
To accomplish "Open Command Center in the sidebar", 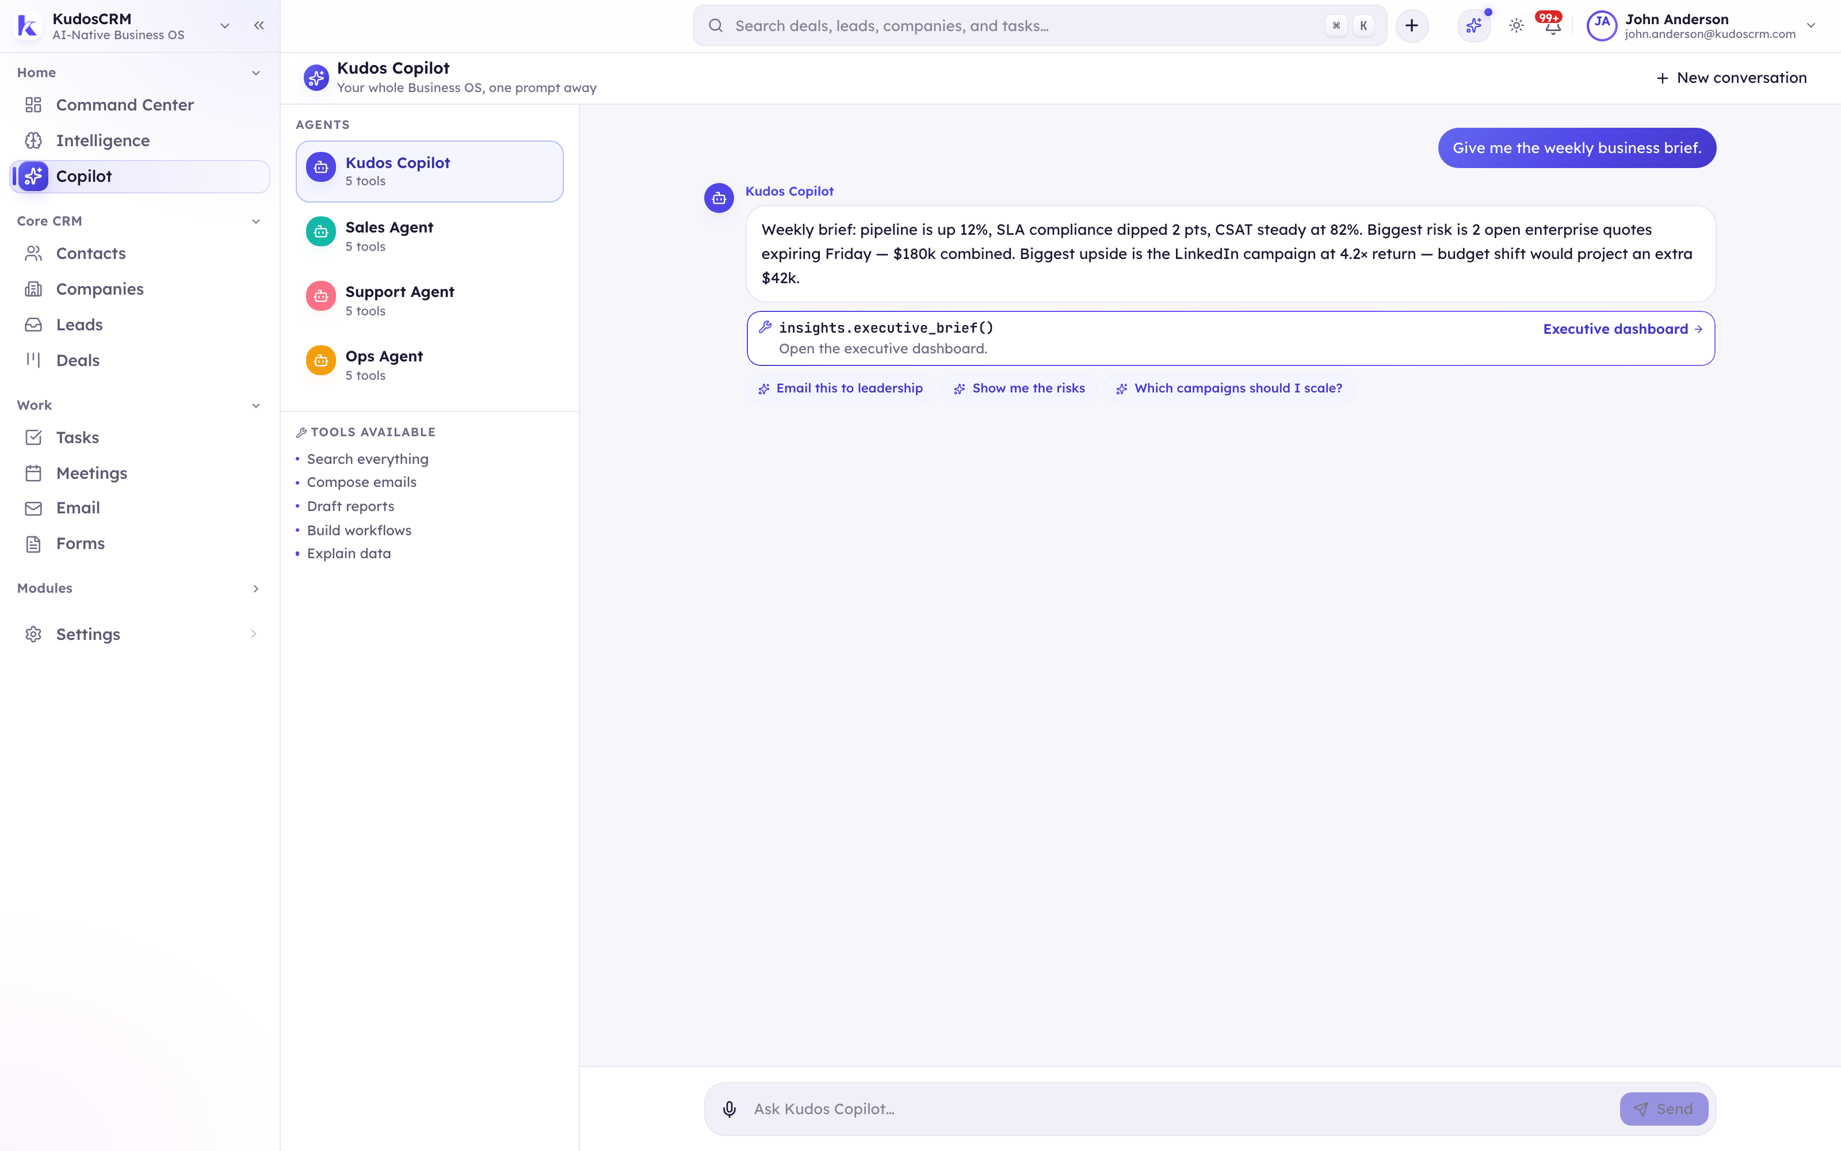I will 140,105.
